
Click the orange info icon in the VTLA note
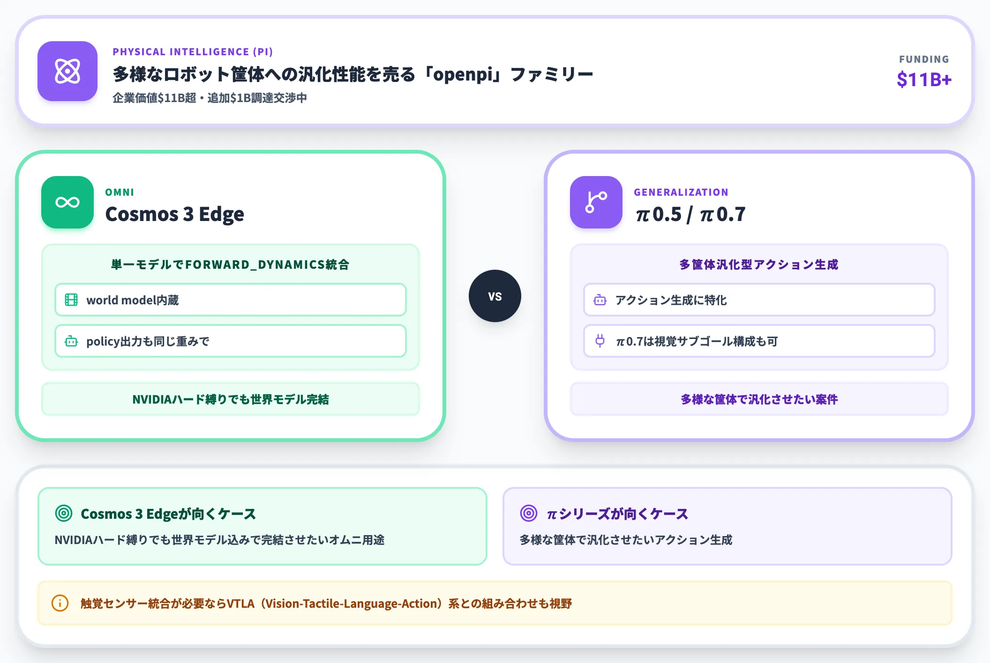tap(60, 603)
